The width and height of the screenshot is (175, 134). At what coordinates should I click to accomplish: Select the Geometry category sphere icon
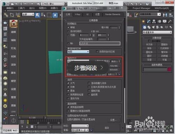(145, 27)
